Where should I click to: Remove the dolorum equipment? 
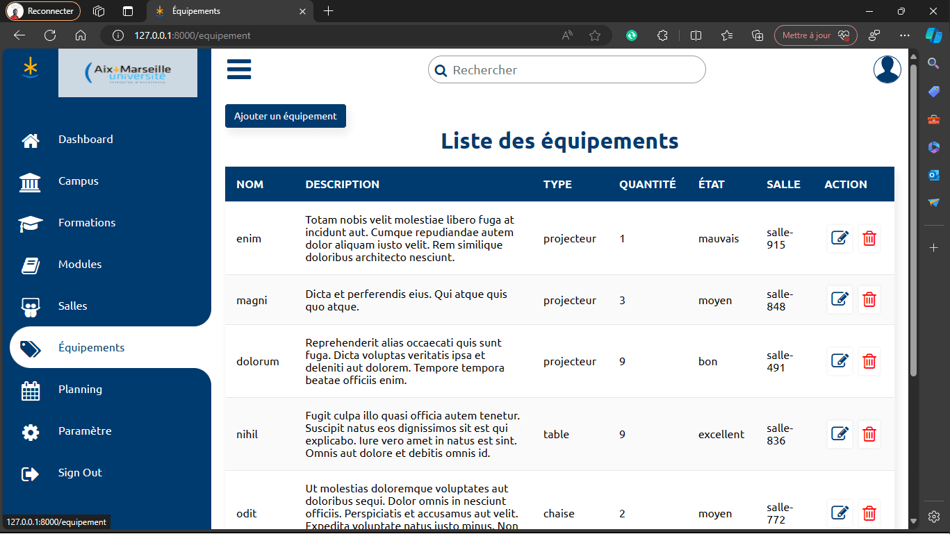[869, 361]
